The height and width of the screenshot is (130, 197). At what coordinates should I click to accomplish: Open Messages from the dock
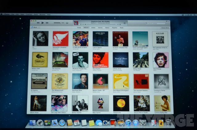(98, 123)
